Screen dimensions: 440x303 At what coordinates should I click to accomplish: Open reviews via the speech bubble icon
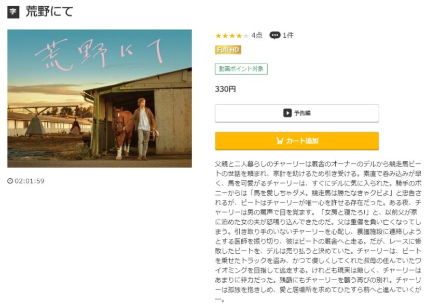(274, 35)
